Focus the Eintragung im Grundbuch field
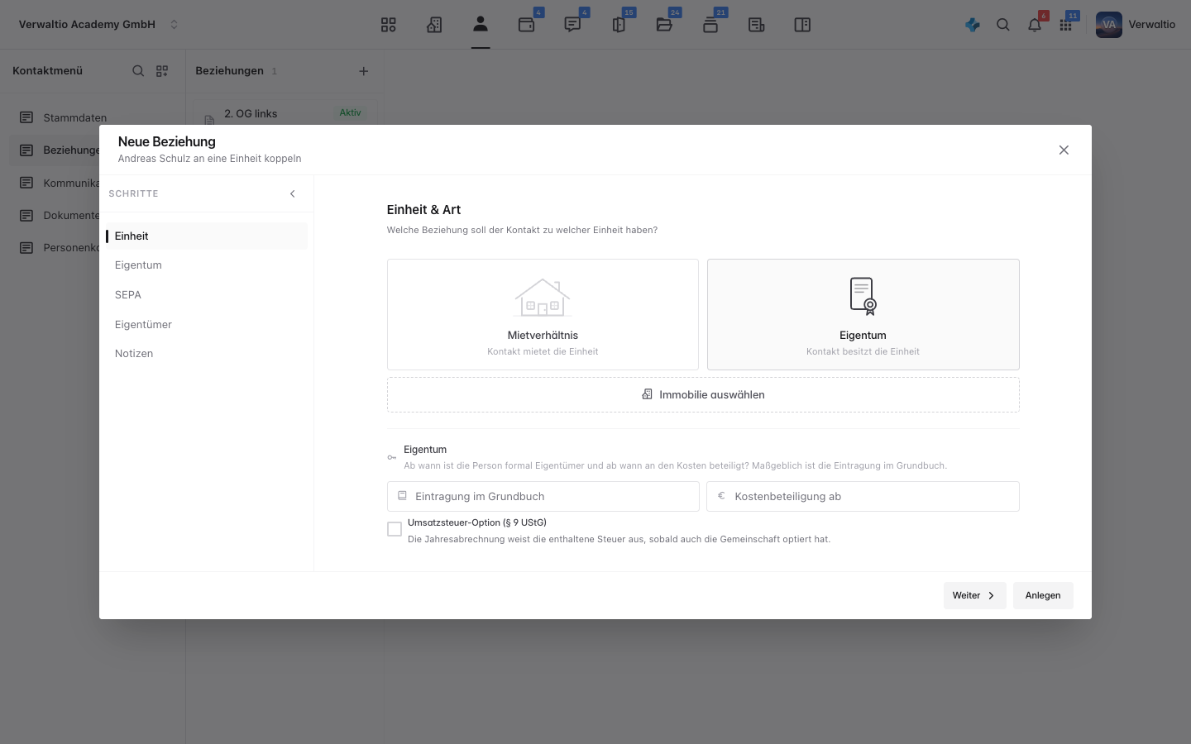 point(543,496)
